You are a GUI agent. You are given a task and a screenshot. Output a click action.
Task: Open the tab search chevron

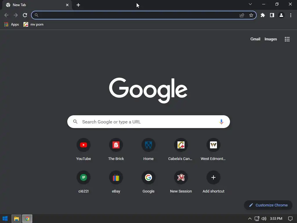coord(250,4)
